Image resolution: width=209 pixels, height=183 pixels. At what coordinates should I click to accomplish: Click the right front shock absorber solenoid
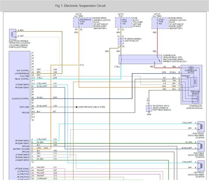click(201, 127)
